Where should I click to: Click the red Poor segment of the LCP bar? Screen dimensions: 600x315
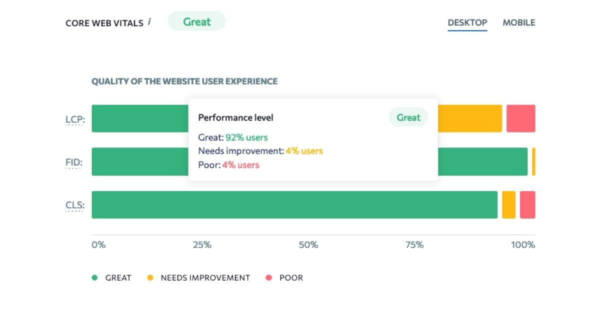[x=521, y=118]
